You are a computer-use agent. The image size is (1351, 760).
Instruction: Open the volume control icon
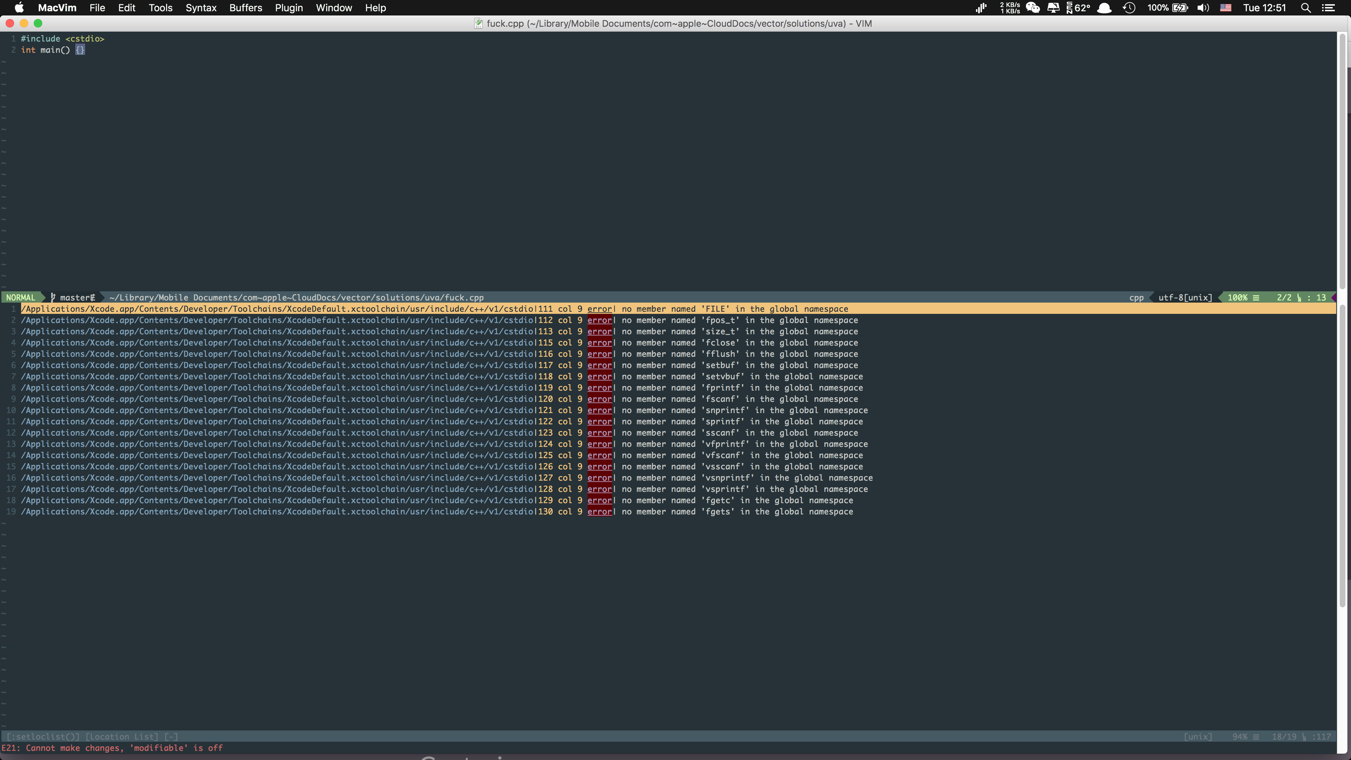coord(1203,8)
